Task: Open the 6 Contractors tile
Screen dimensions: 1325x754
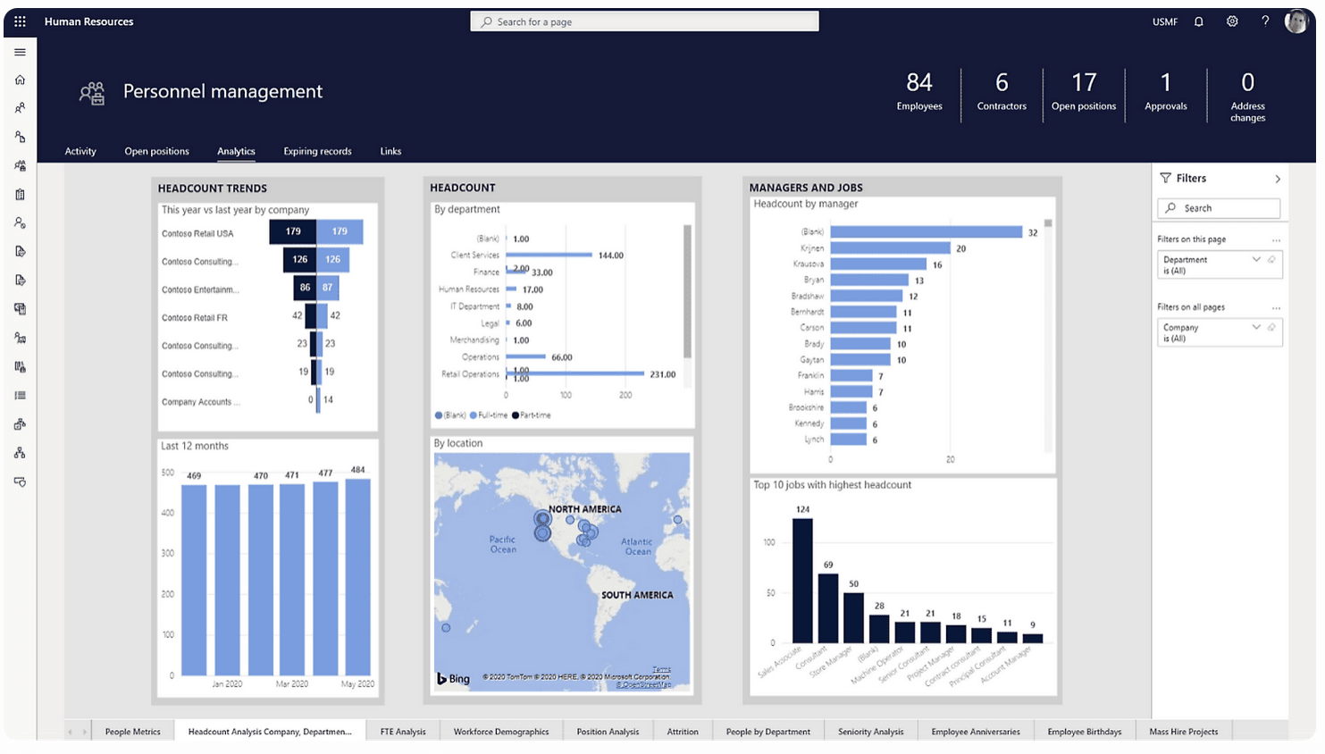Action: pyautogui.click(x=1002, y=93)
